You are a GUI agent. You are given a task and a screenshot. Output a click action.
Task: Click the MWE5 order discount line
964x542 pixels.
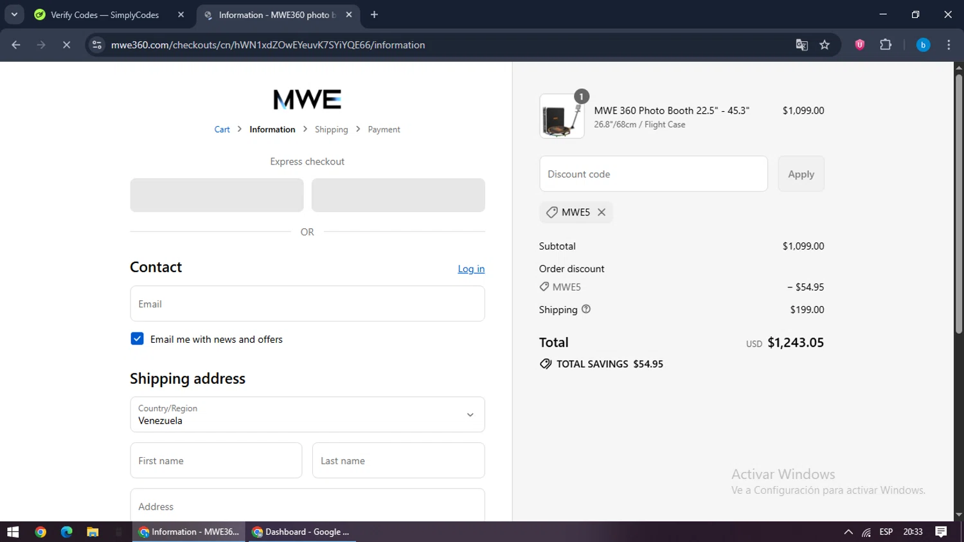coord(681,287)
